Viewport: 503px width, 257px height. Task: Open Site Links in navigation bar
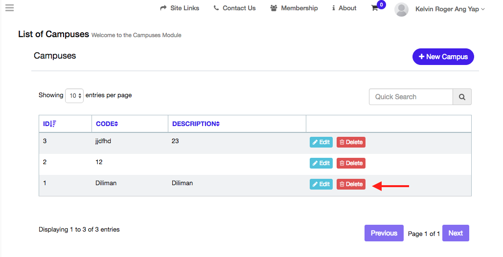point(180,8)
